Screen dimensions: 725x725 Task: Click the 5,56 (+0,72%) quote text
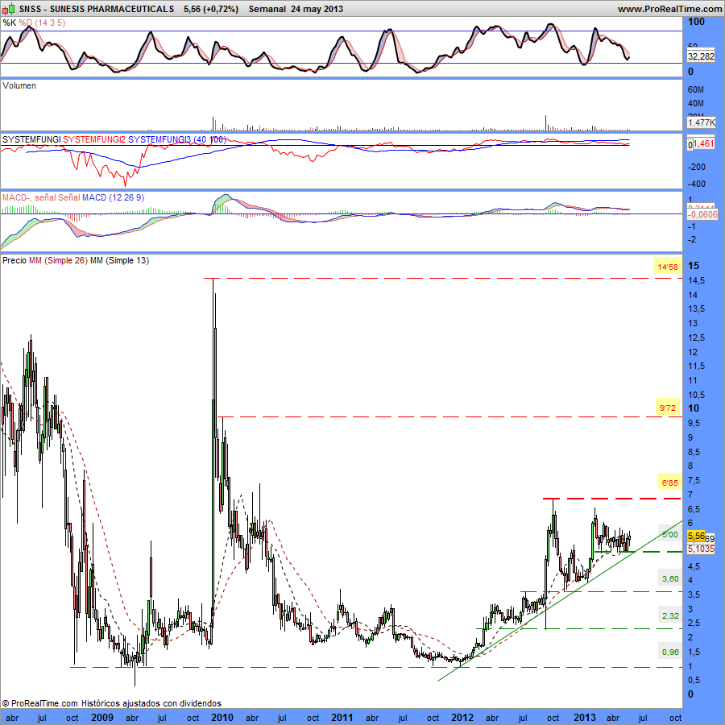[x=211, y=9]
